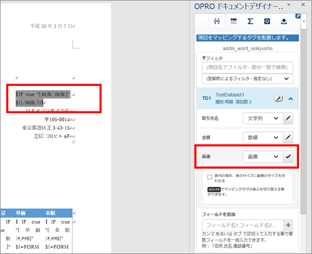
Task: Click the plus icon to add fields
Action: pyautogui.click(x=288, y=226)
